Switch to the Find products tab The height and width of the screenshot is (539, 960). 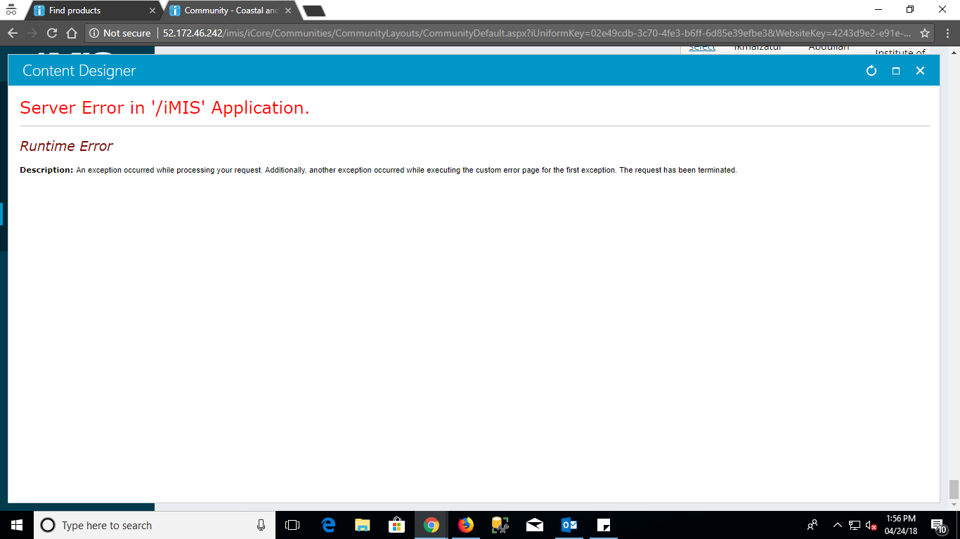point(91,11)
